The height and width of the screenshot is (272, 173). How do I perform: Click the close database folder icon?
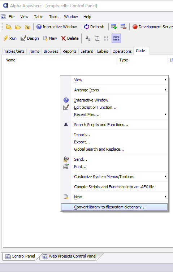click(x=27, y=27)
